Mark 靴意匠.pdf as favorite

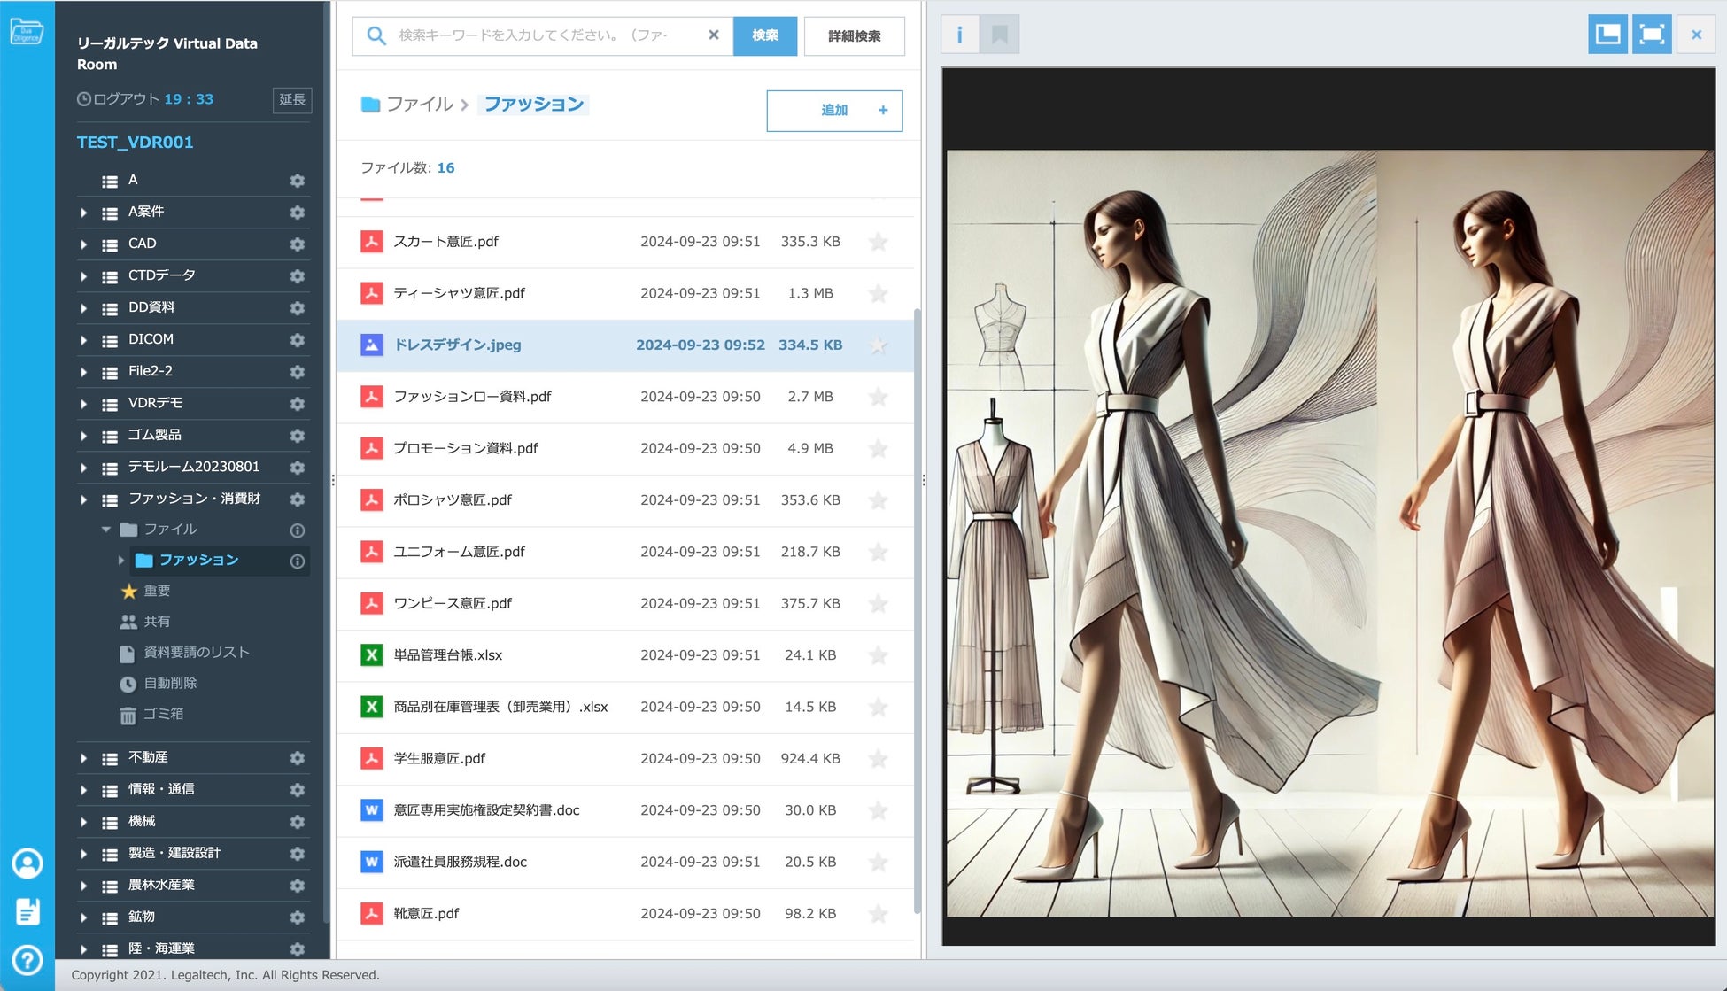pyautogui.click(x=878, y=914)
